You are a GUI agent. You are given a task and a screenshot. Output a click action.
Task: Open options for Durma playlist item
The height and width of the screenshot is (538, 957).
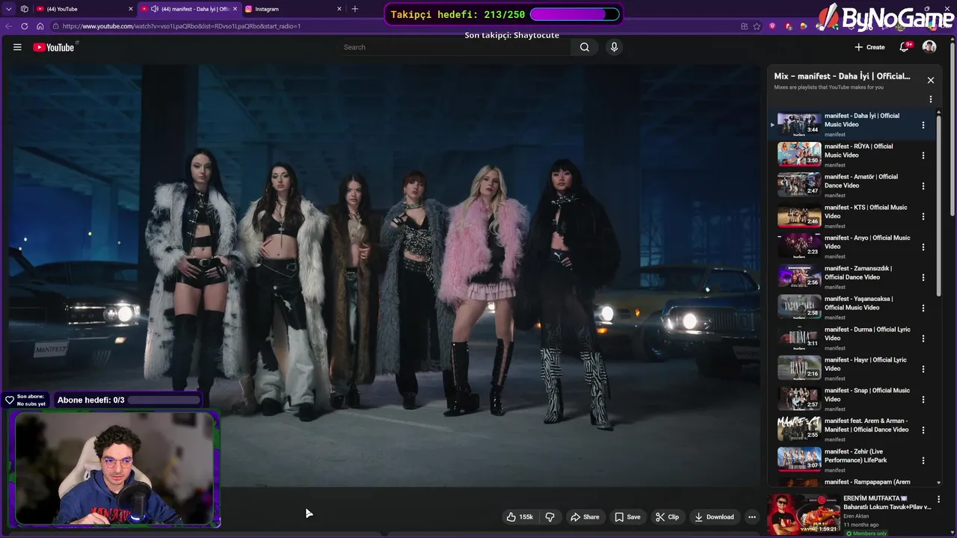pyautogui.click(x=923, y=338)
